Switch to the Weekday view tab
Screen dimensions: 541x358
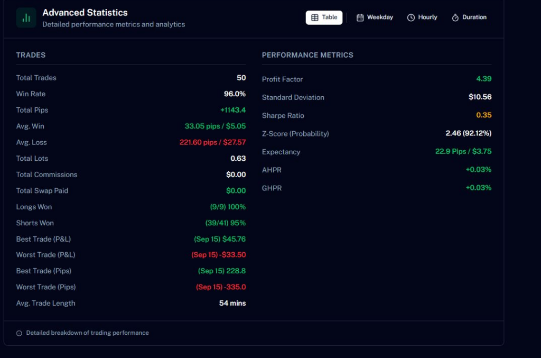coord(375,17)
